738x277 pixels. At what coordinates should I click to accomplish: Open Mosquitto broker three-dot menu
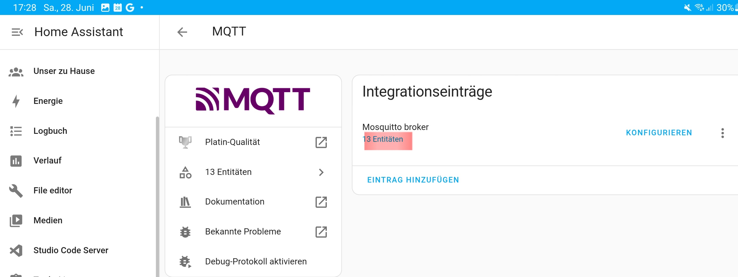(x=722, y=133)
